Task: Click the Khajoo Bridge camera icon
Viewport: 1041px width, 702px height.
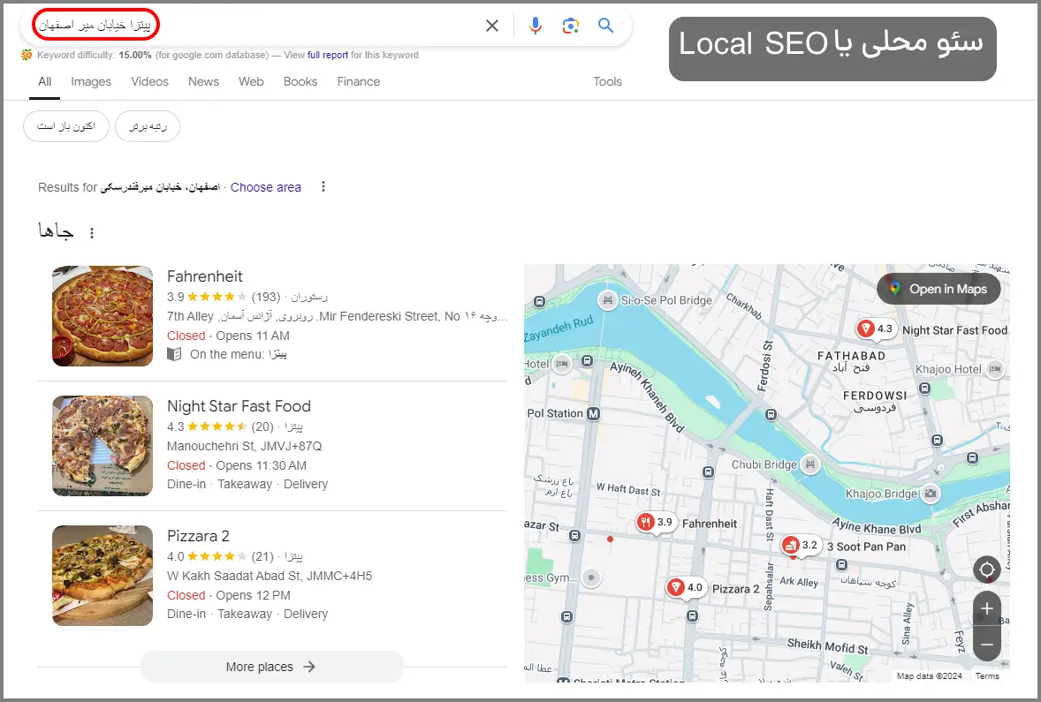Action: point(931,494)
